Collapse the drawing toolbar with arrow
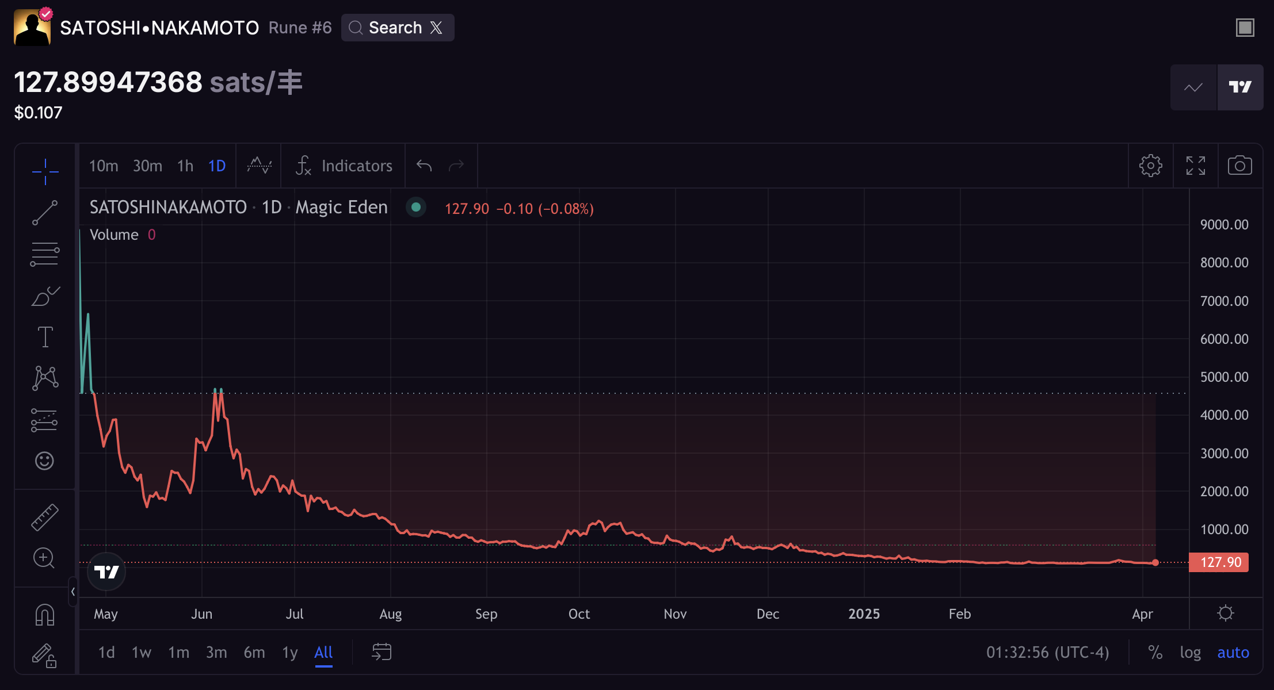1274x690 pixels. tap(73, 591)
